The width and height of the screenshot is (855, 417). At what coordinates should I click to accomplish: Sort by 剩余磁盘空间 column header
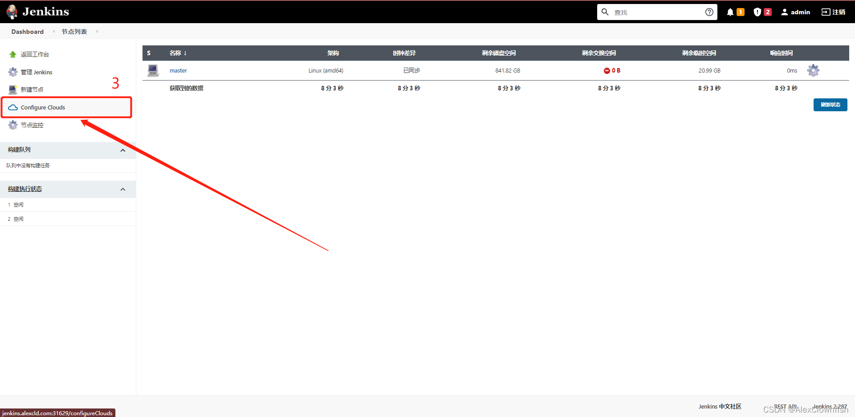tap(499, 53)
